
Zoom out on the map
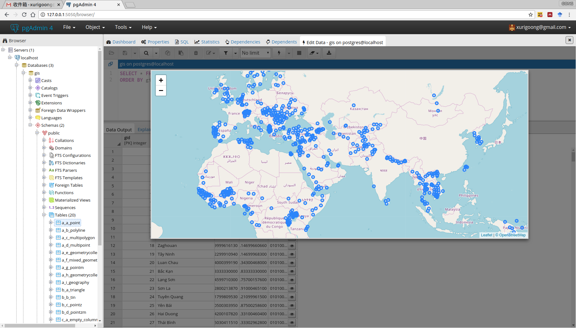tap(161, 91)
